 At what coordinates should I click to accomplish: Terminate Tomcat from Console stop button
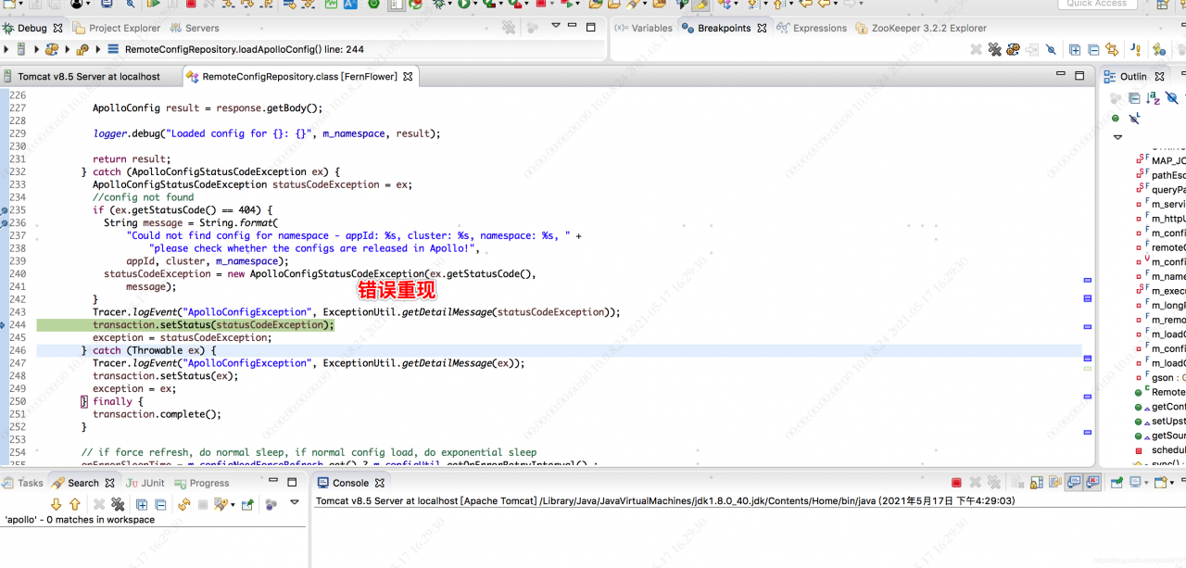pyautogui.click(x=956, y=483)
